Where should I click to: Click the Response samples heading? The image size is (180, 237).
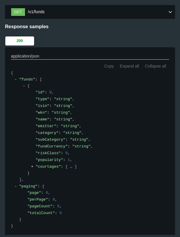point(27,27)
